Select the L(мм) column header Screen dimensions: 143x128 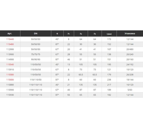click(x=109, y=34)
